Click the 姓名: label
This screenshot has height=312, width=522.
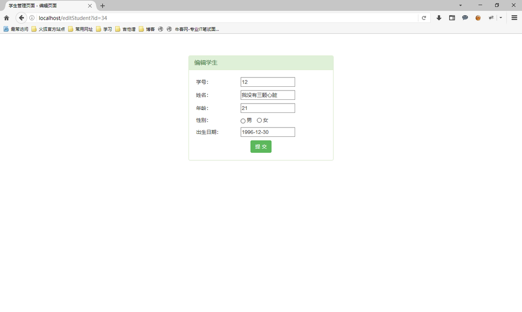pos(202,95)
